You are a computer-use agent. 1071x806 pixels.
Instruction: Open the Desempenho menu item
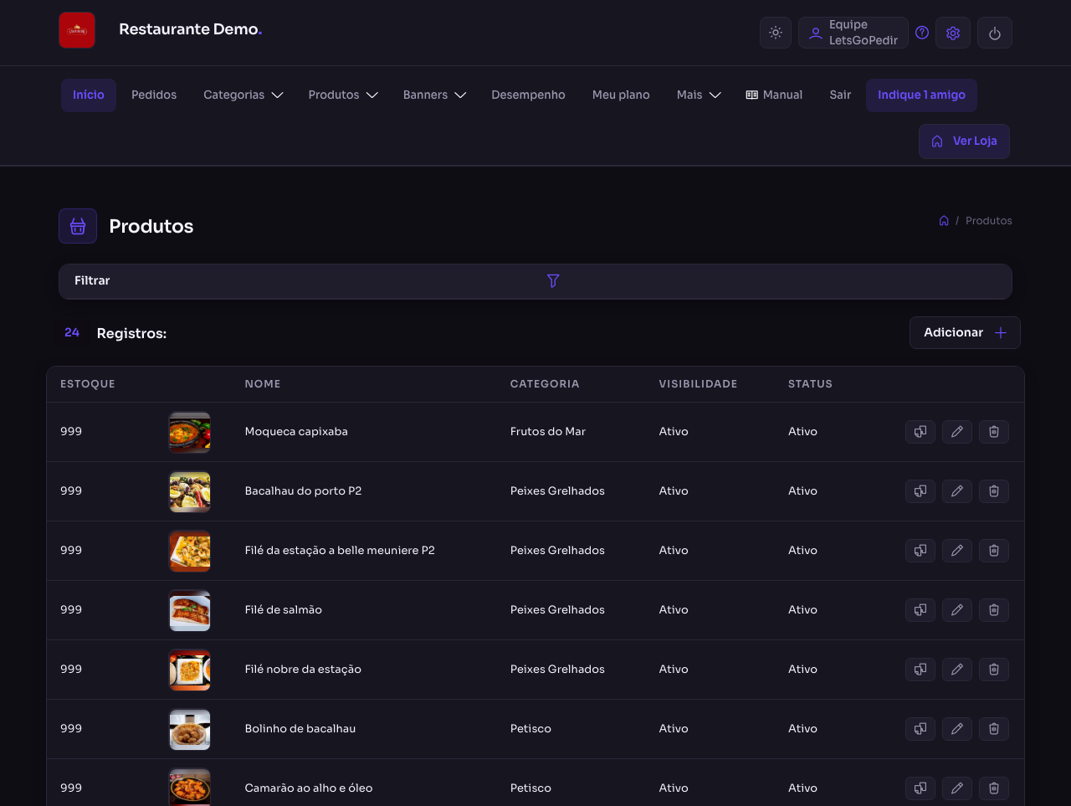[528, 95]
